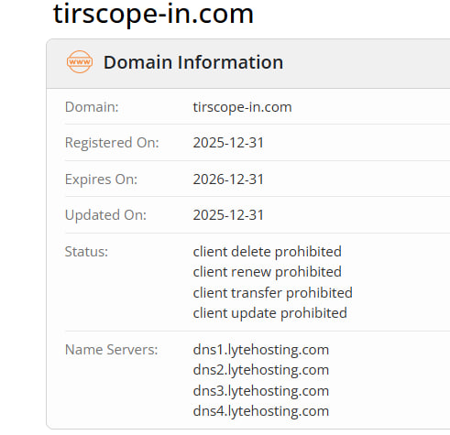Select the status client delete prohibited

coord(267,252)
